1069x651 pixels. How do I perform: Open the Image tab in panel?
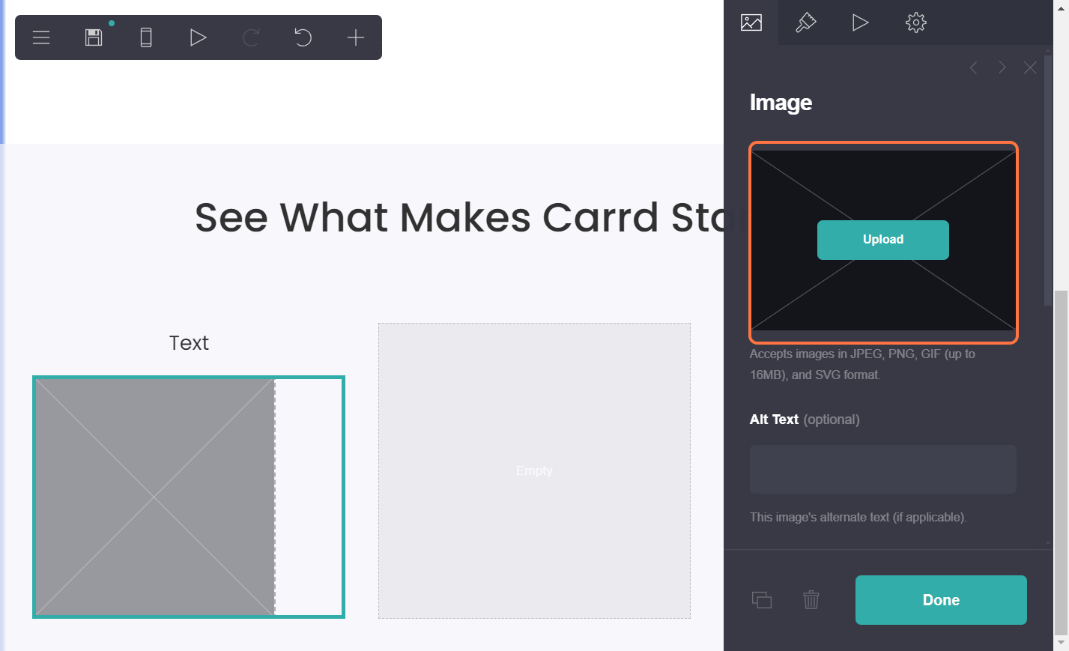[751, 22]
